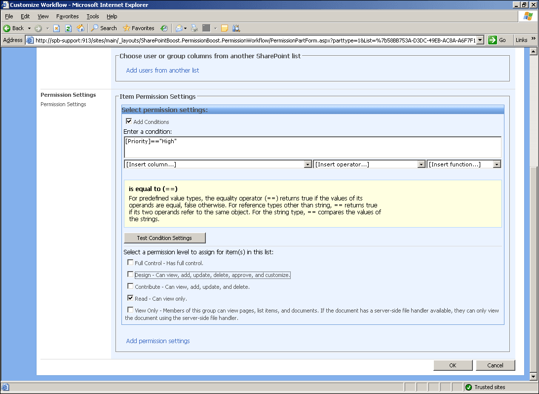Expand the Links toolbar chevron
The width and height of the screenshot is (539, 394).
tap(533, 39)
